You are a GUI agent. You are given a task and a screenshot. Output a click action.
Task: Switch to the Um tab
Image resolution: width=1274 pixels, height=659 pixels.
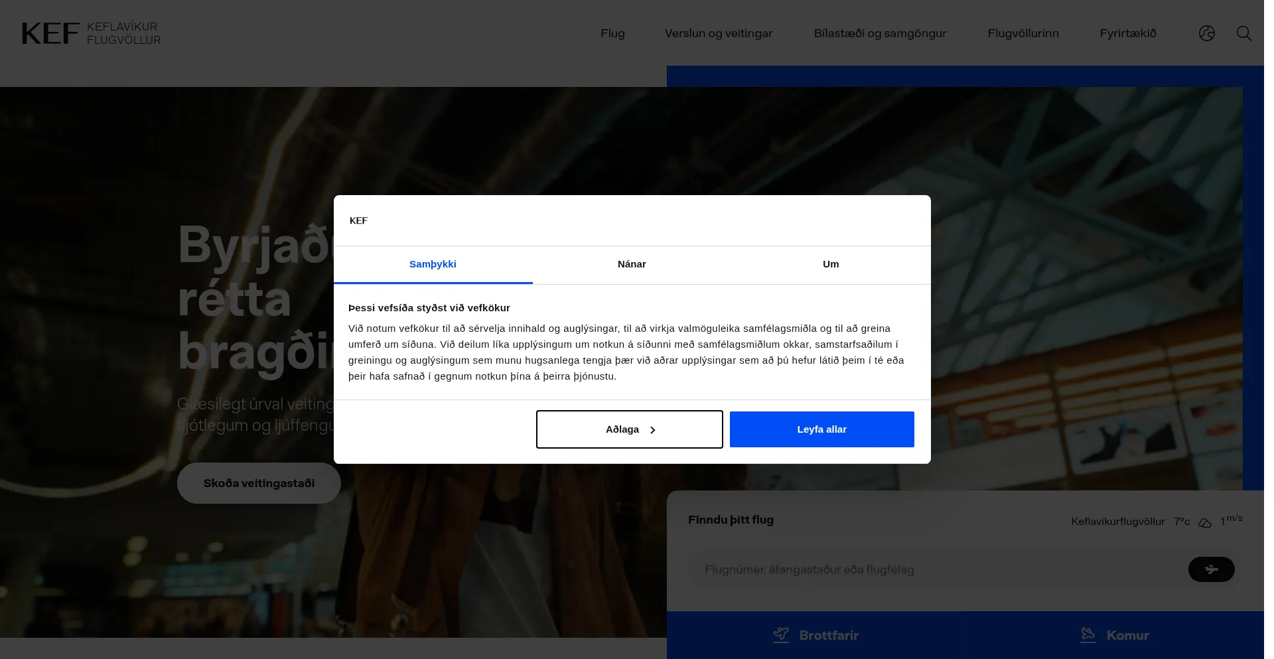[831, 264]
